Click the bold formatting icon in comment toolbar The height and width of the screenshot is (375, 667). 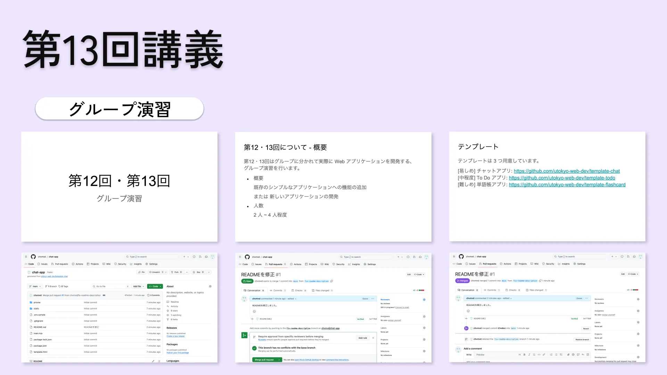[x=525, y=355]
